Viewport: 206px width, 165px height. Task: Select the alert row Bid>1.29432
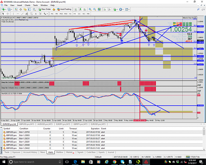[103, 148]
